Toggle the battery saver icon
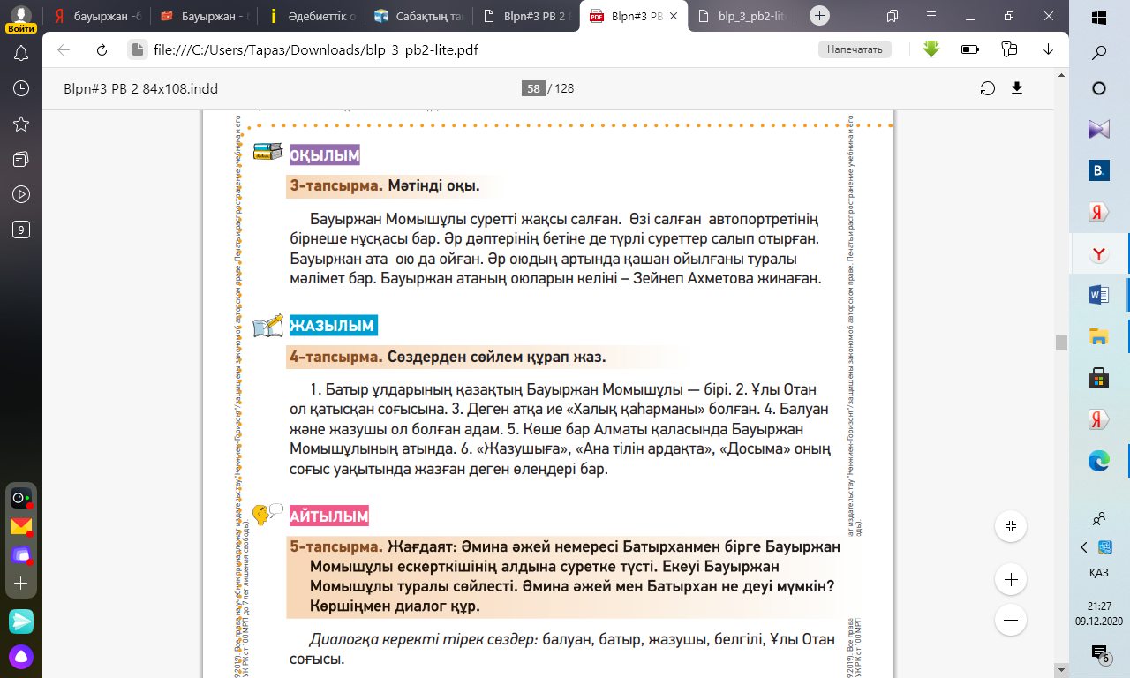Viewport: 1130px width, 678px height. (970, 49)
